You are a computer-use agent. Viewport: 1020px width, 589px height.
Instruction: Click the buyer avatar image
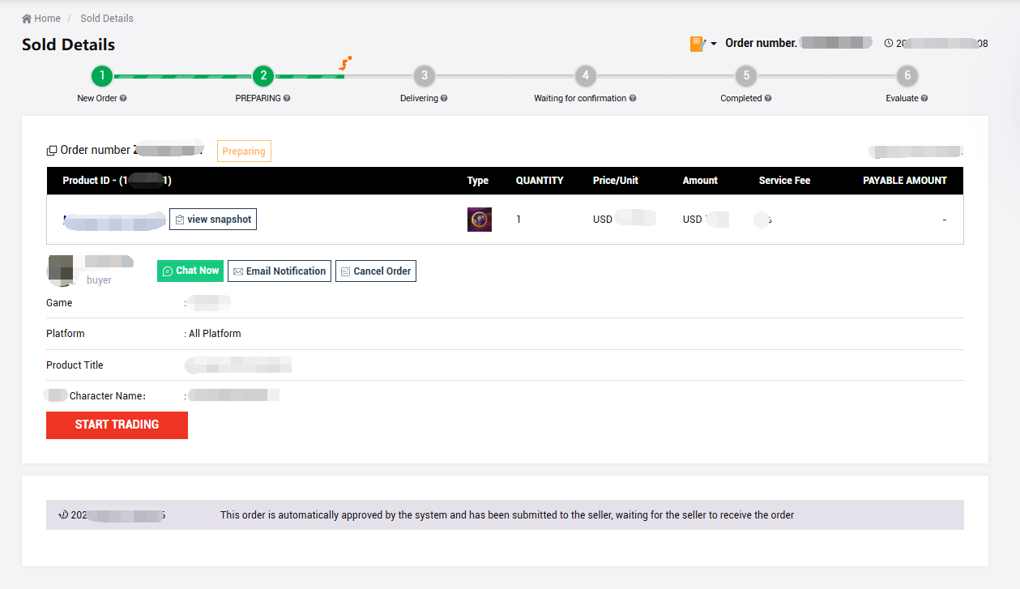tap(61, 270)
